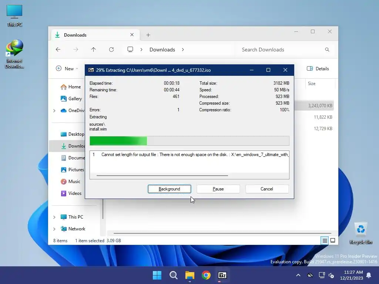This screenshot has height=284, width=379.
Task: Click the OneDrive tray icon
Action: [x=310, y=275]
